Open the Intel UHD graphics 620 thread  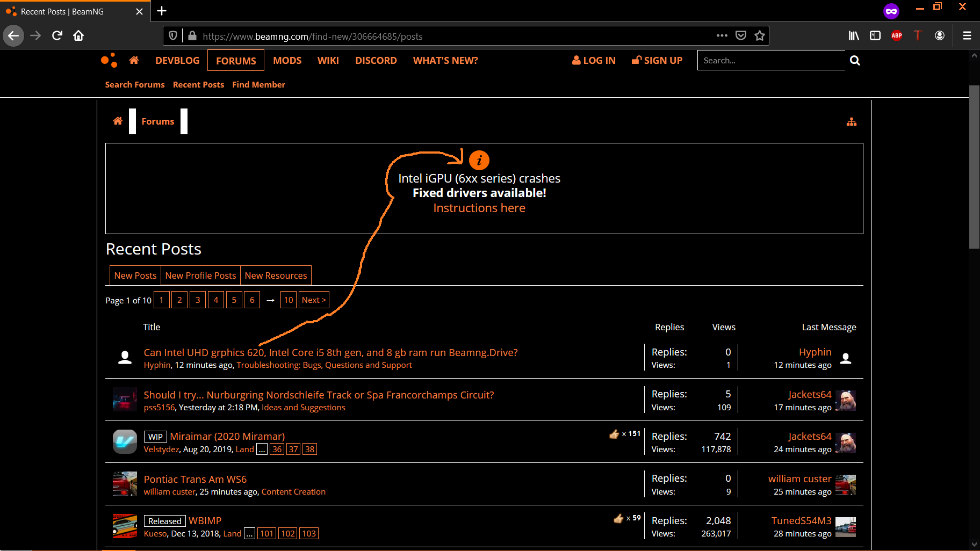pos(331,352)
